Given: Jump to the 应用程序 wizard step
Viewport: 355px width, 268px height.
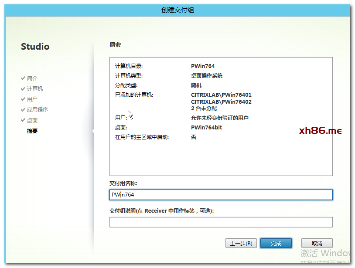Looking at the screenshot, I should tap(38, 110).
